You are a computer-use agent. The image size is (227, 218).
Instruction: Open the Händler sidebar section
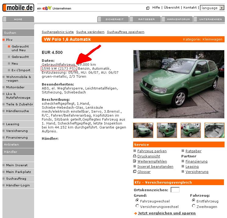[18, 152]
